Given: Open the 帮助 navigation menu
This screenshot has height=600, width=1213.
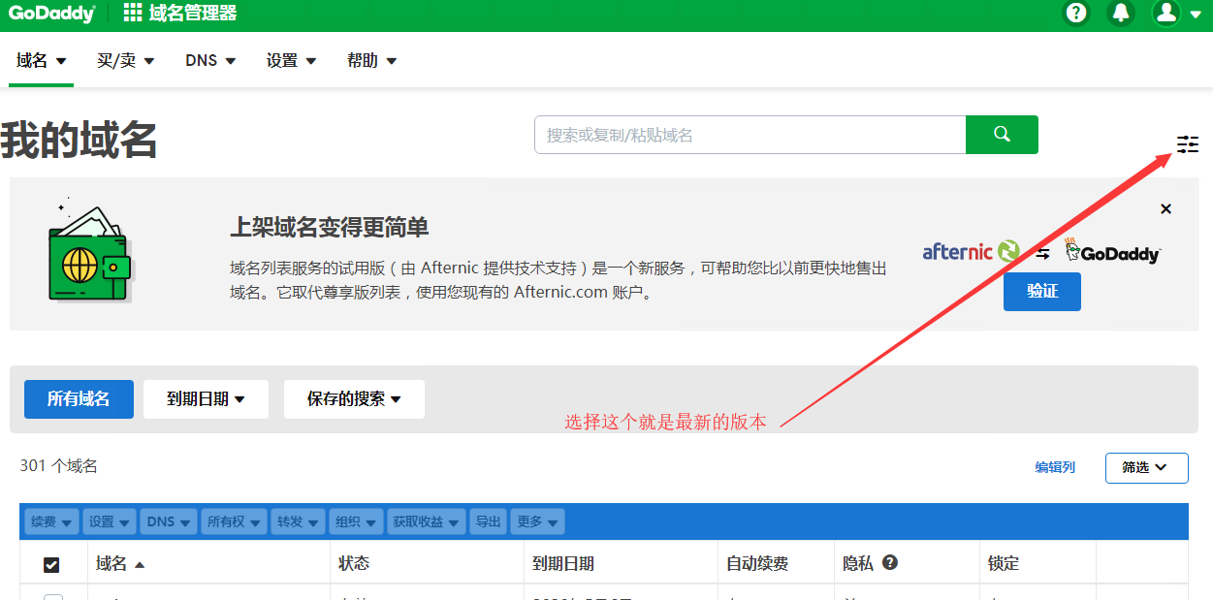Looking at the screenshot, I should [x=372, y=60].
